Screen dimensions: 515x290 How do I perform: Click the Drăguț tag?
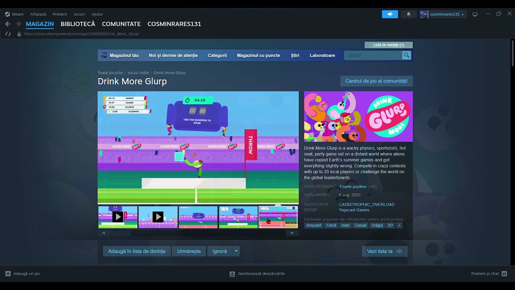point(377,225)
